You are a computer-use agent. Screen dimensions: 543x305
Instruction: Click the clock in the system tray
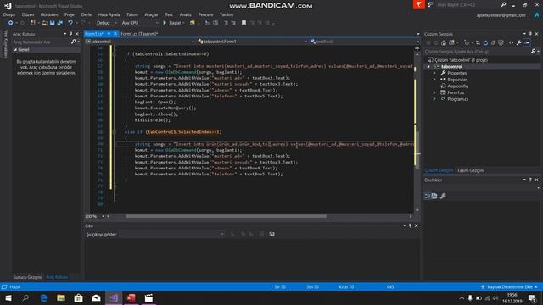pos(512,298)
